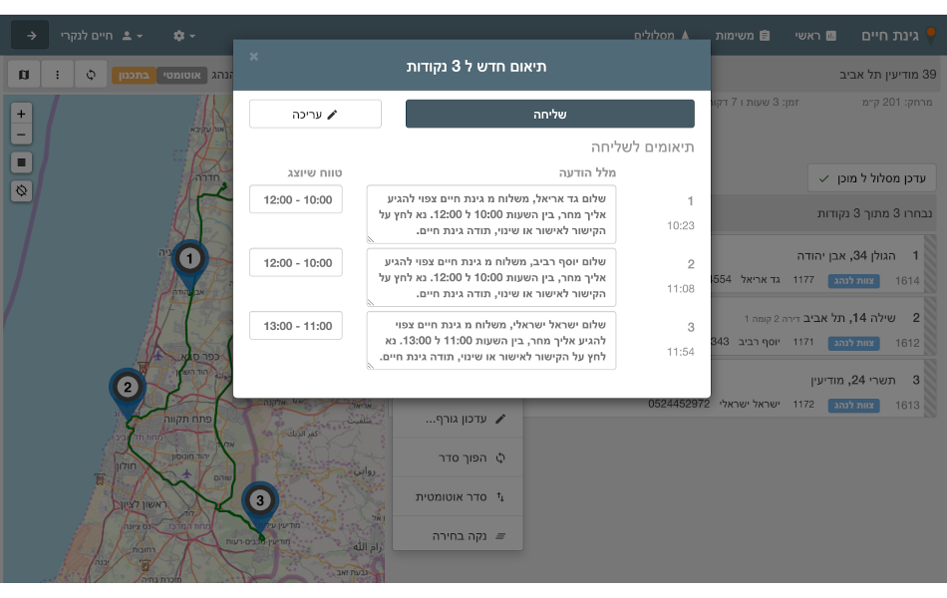Click צוות לנהג badge in row 1614
The width and height of the screenshot is (947, 598).
[x=853, y=281]
